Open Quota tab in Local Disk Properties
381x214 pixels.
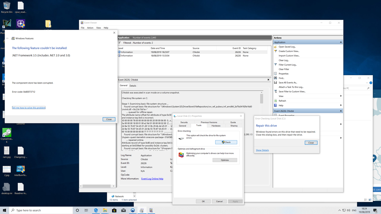pyautogui.click(x=233, y=122)
